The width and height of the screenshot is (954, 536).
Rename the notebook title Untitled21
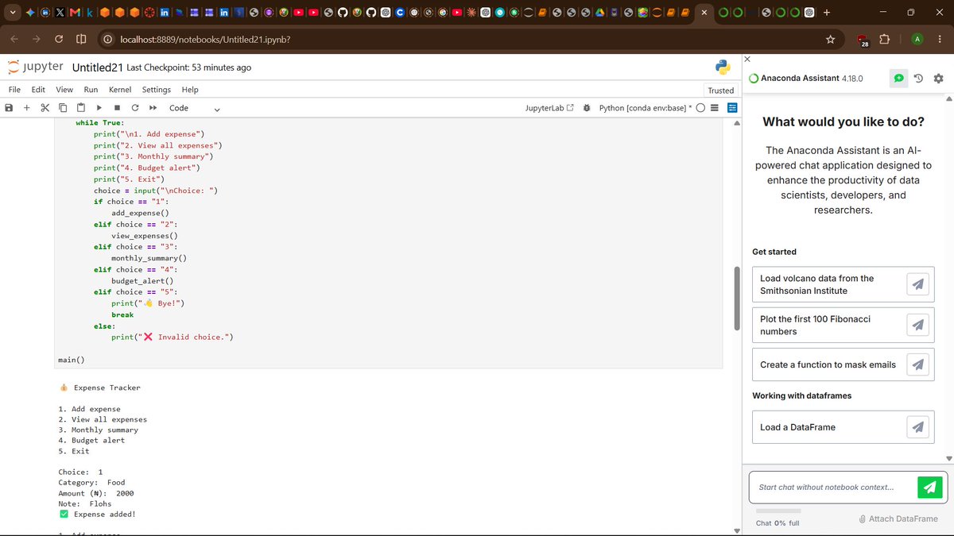coord(97,67)
